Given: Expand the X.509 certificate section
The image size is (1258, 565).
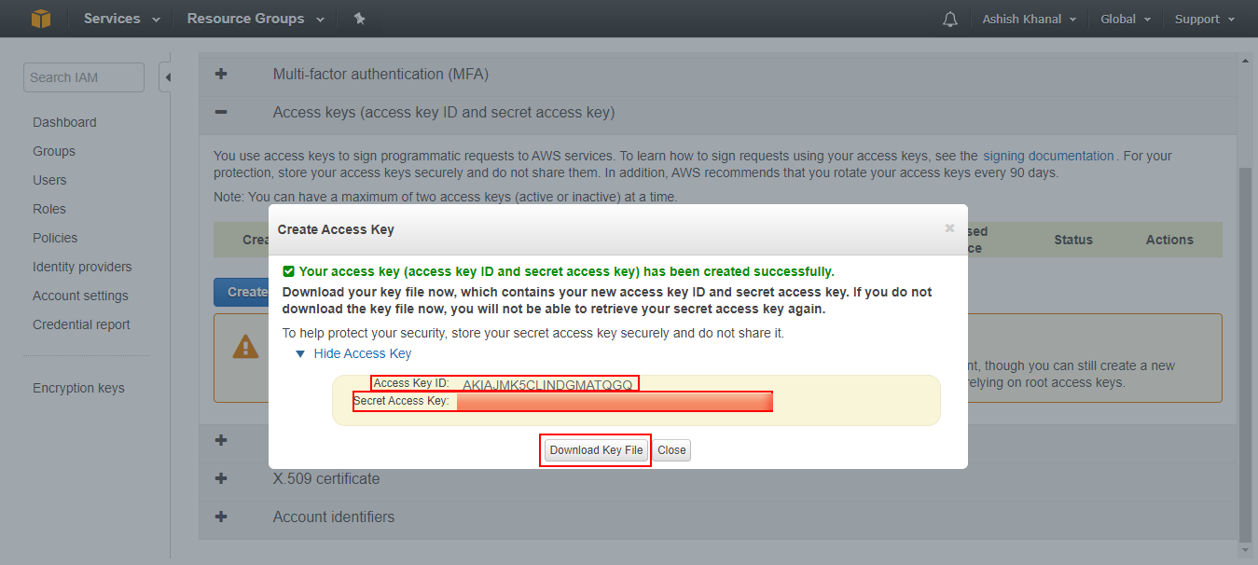Looking at the screenshot, I should pos(221,478).
